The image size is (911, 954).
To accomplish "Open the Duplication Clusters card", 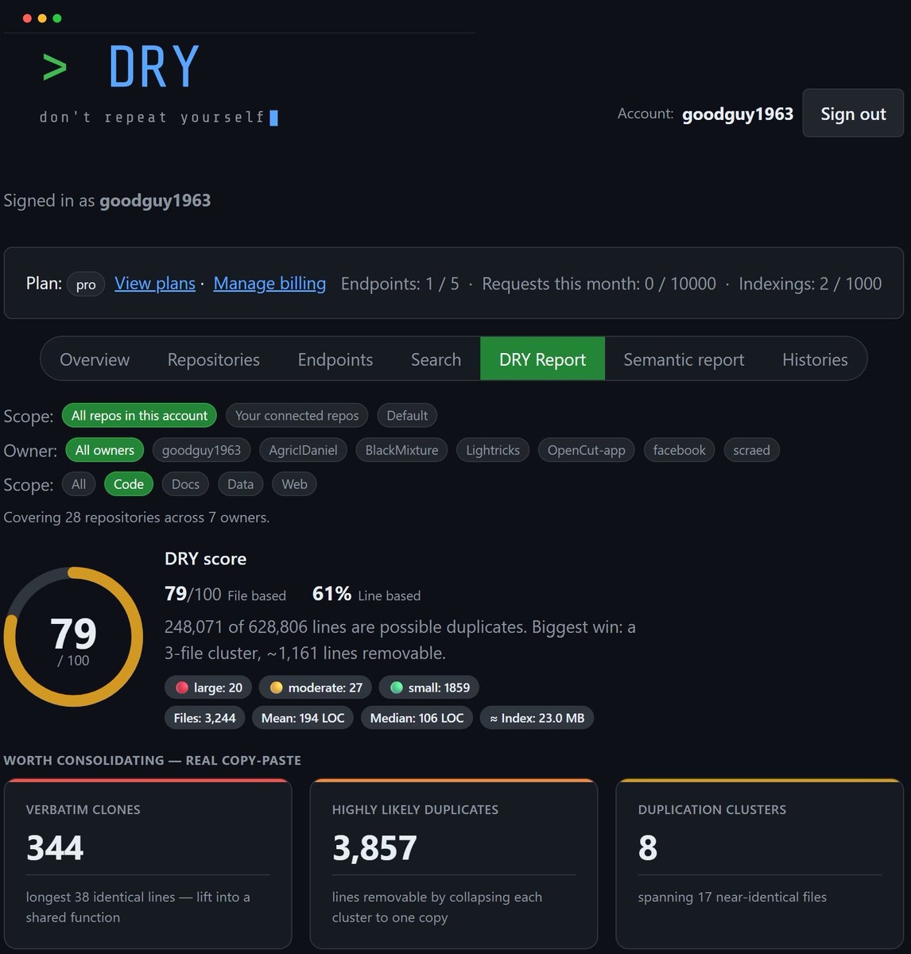I will (760, 863).
